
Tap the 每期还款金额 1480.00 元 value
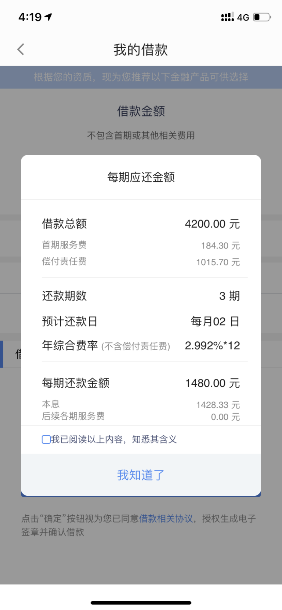point(213,383)
